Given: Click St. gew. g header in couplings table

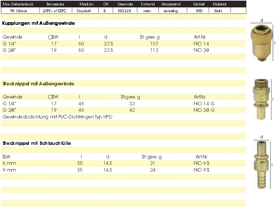Looking at the screenshot, I should click(150, 37).
